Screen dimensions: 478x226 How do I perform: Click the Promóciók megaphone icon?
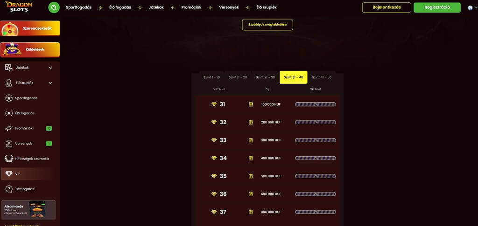point(9,128)
